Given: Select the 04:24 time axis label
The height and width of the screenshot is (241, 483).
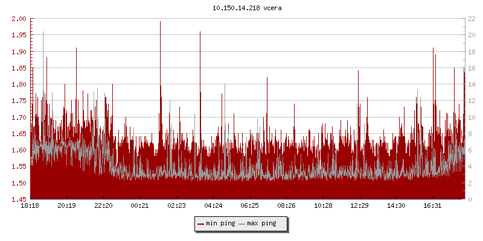Looking at the screenshot, I should (213, 205).
